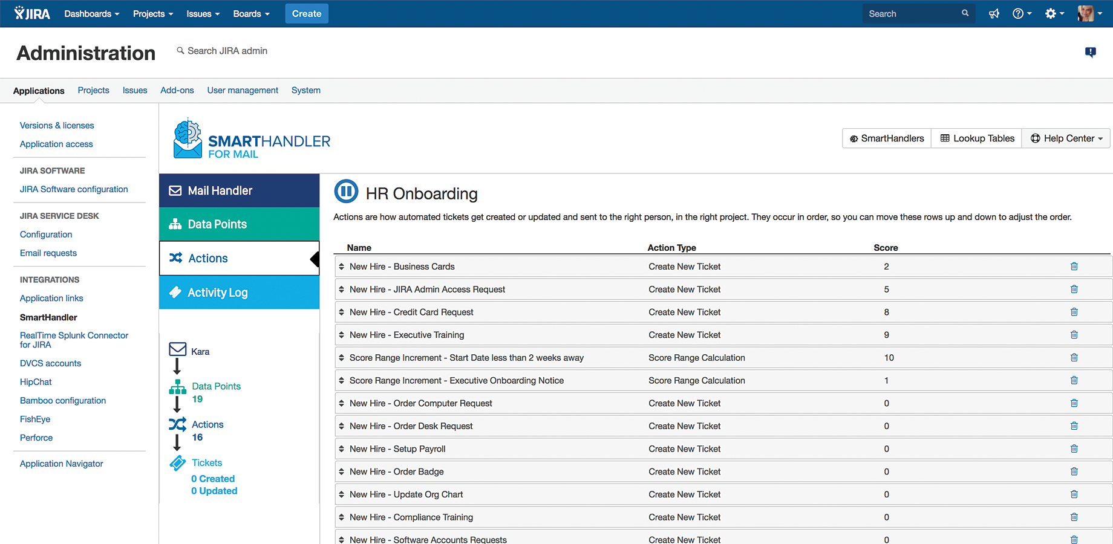Delete Executive Training action

coord(1074,335)
